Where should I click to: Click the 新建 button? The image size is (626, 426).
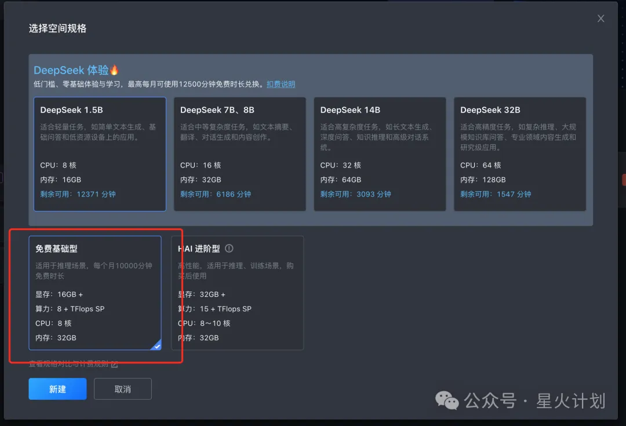tap(57, 389)
